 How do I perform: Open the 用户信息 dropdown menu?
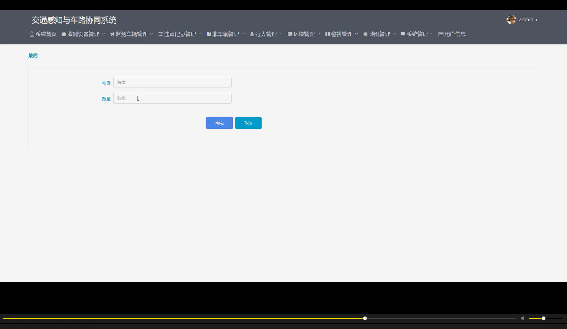pos(454,34)
